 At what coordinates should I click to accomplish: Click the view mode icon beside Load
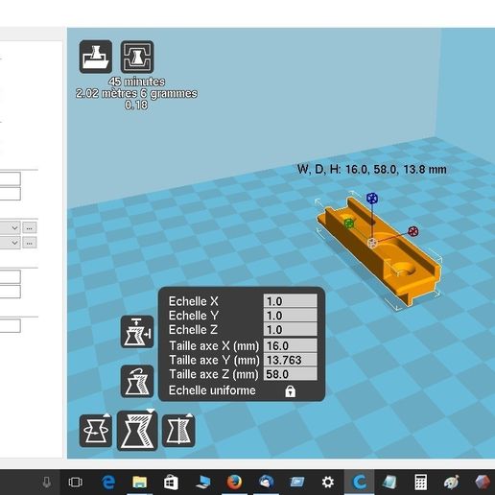[137, 57]
